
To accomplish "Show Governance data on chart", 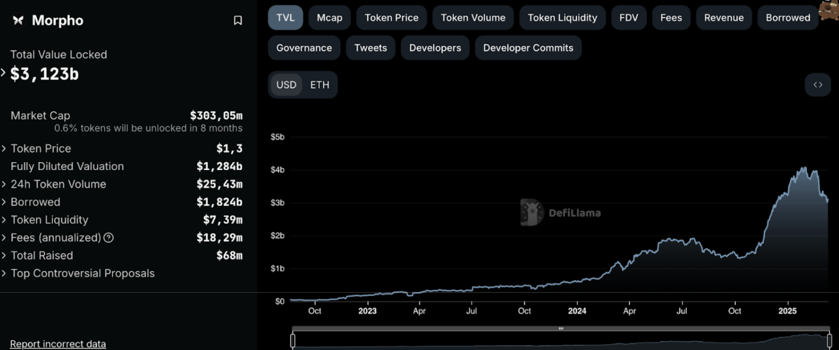I will coord(304,48).
